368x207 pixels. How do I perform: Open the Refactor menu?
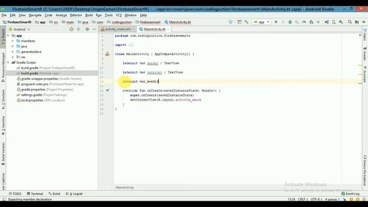click(x=76, y=15)
